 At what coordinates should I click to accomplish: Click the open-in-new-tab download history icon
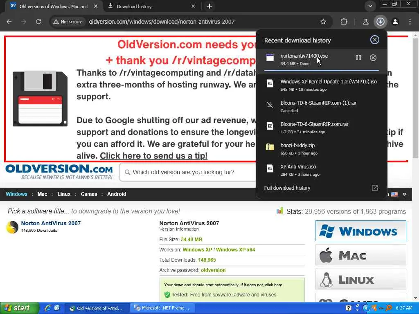coord(375,188)
